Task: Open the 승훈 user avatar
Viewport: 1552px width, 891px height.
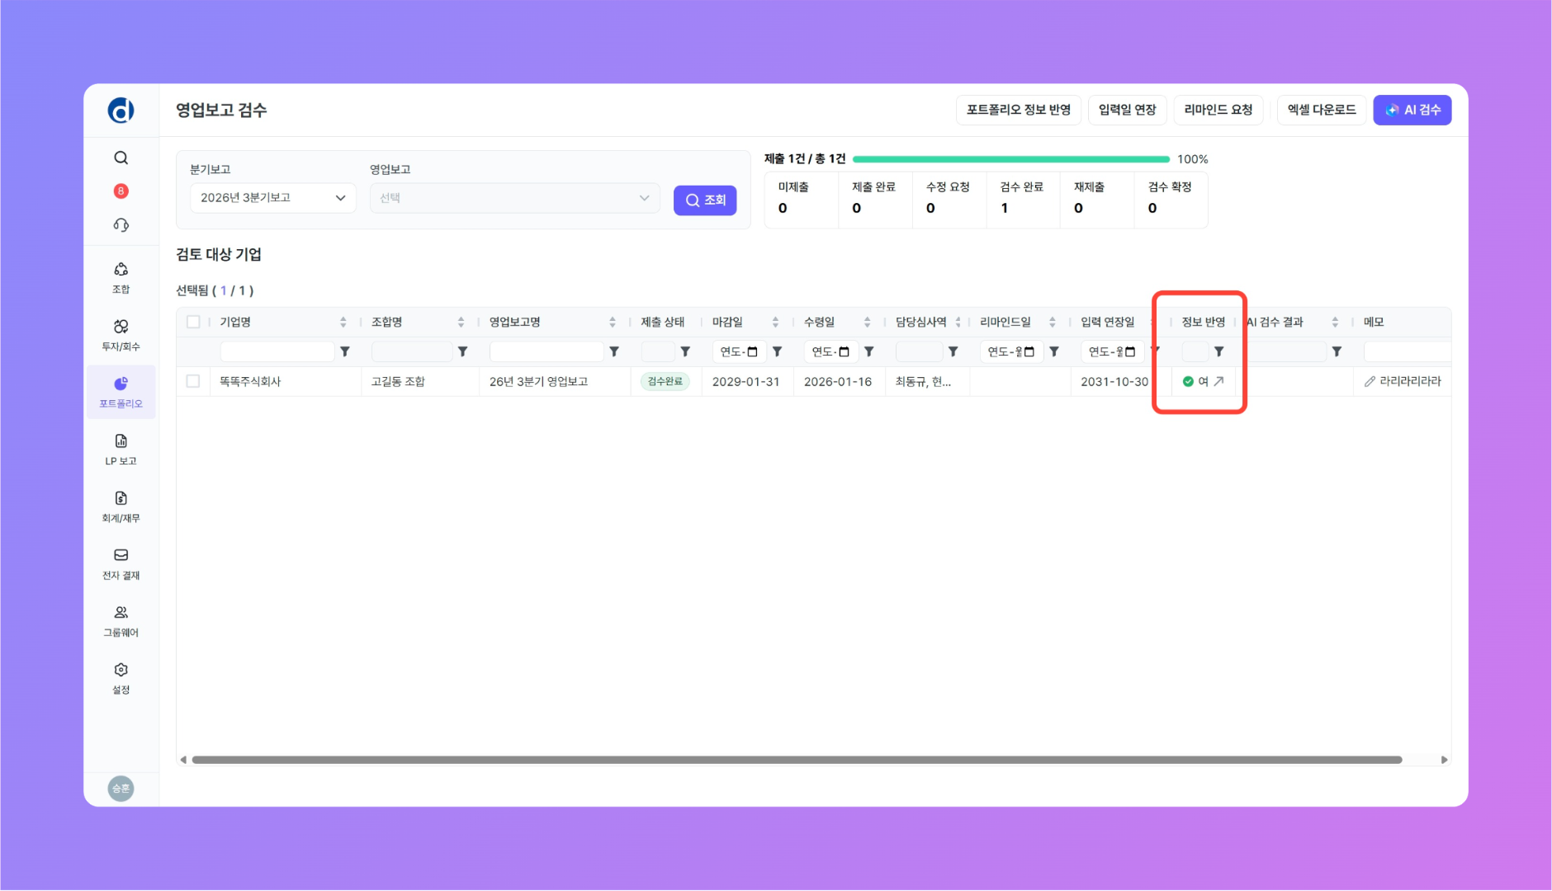Action: click(x=121, y=789)
